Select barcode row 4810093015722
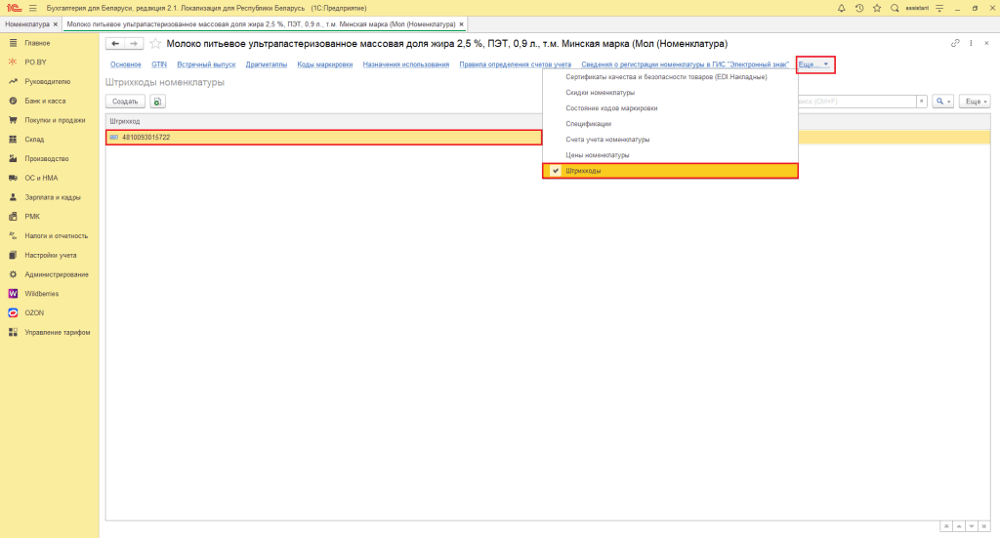The height and width of the screenshot is (538, 1000). [322, 138]
